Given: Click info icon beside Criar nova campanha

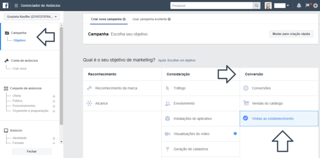Looking at the screenshot, I should [124, 19].
